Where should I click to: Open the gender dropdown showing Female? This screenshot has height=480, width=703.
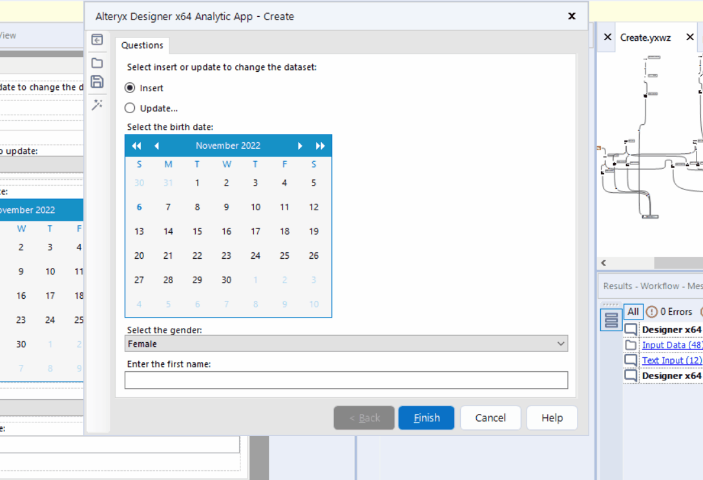click(346, 344)
